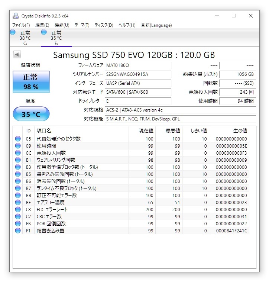Open the テーマ(T) menu
272x290 pixels.
[82, 25]
